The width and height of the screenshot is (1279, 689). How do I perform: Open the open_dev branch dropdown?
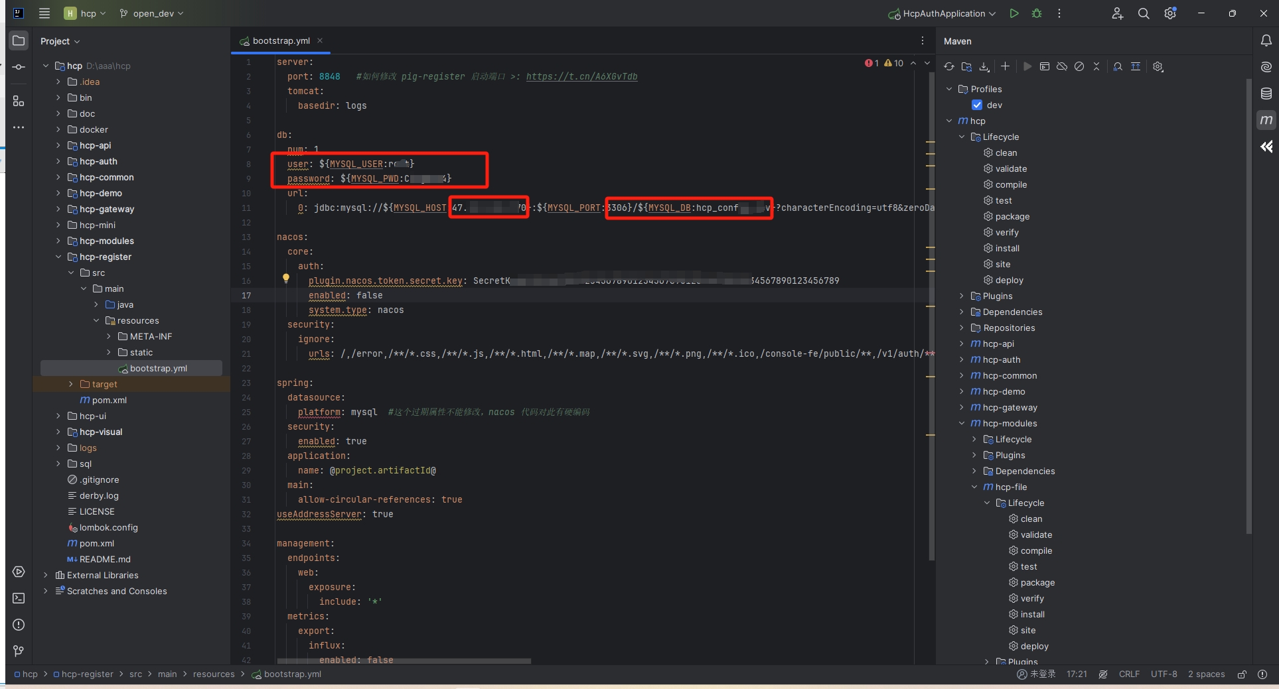coord(152,13)
